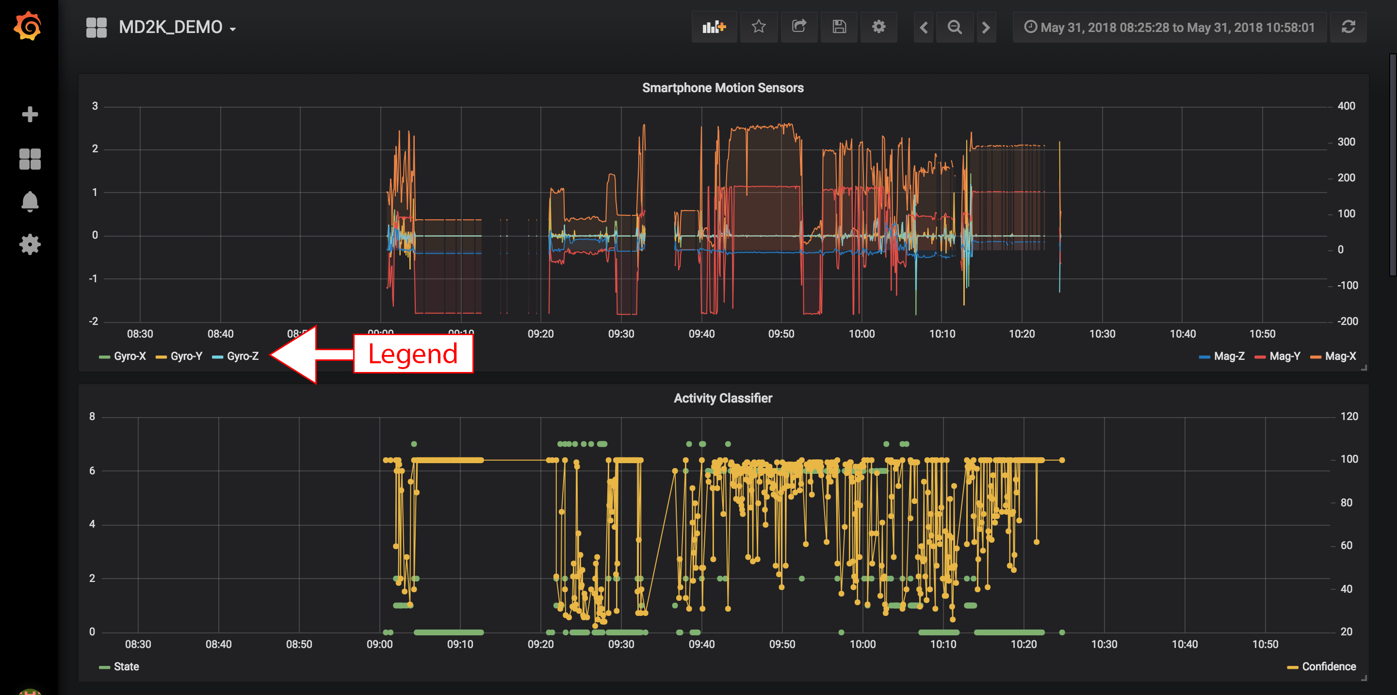Open the time range picker
Screen dimensions: 1397x695
coord(1169,27)
